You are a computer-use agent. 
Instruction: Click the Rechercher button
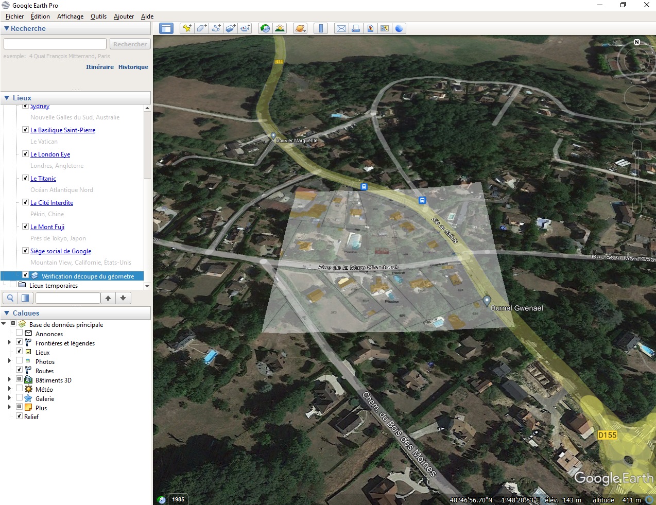pyautogui.click(x=130, y=44)
